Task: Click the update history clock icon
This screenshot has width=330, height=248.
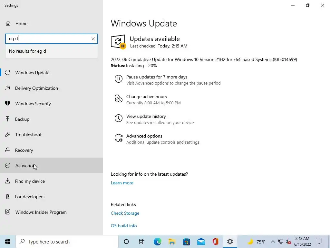Action: pos(119,118)
